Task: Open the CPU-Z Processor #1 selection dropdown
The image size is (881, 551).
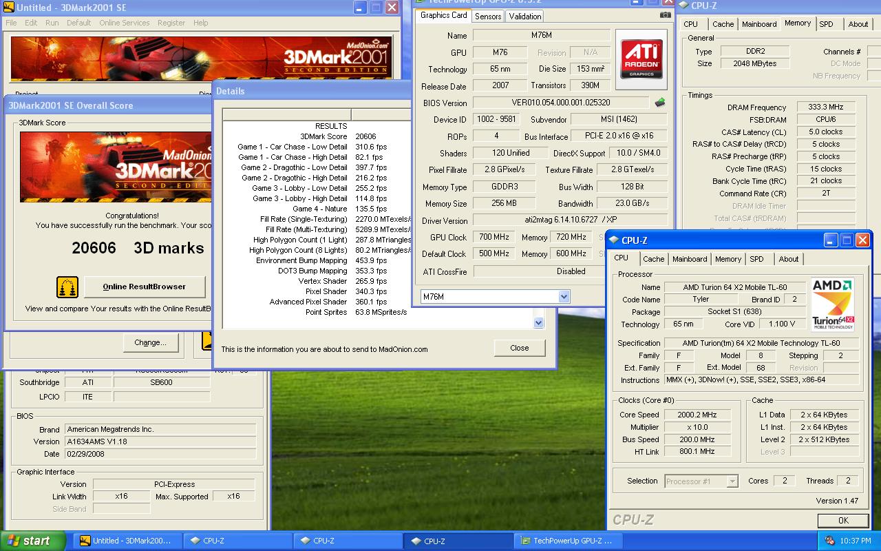Action: click(732, 481)
